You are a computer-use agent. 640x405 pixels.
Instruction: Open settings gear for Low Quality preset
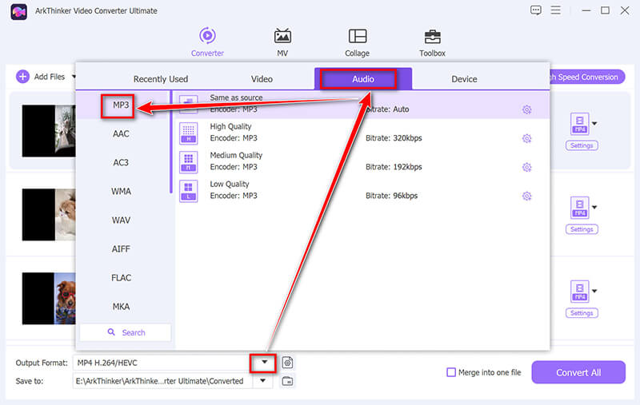(526, 196)
